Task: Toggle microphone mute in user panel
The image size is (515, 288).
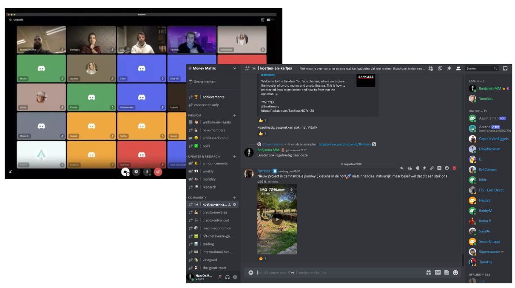Action: point(220,277)
